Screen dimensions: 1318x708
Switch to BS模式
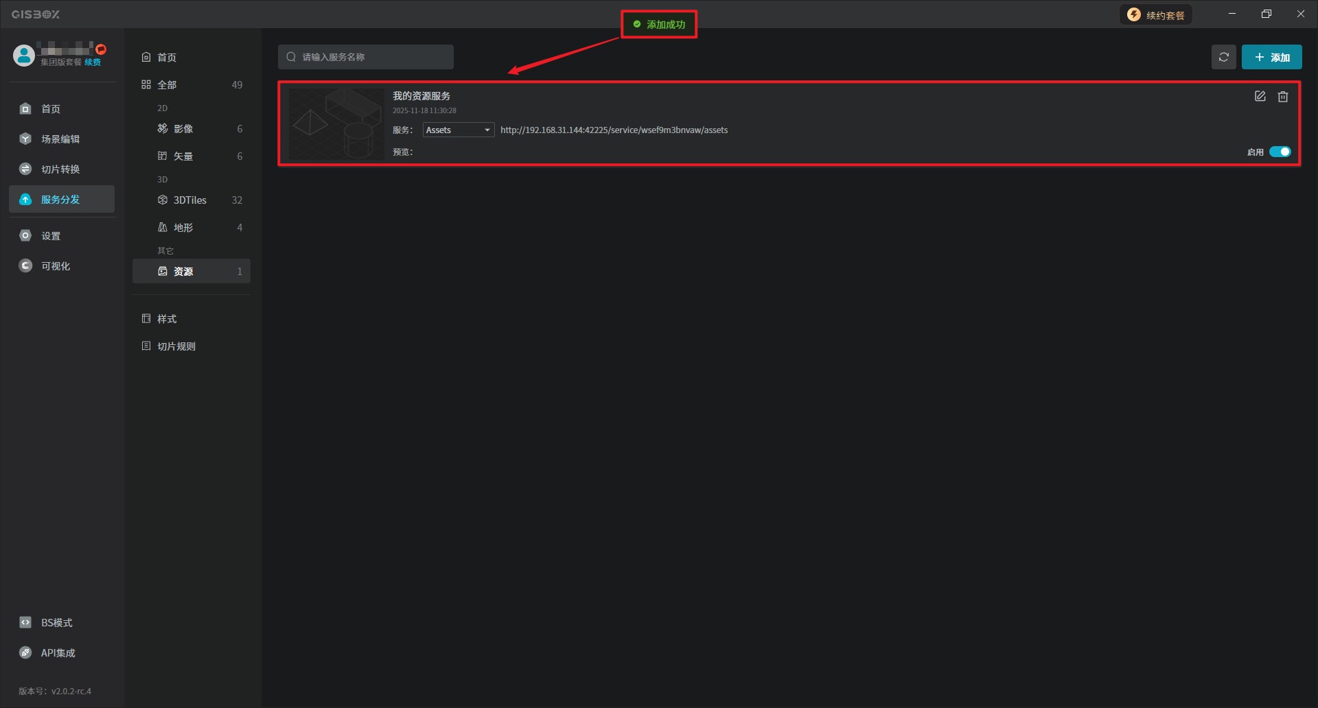click(x=56, y=623)
